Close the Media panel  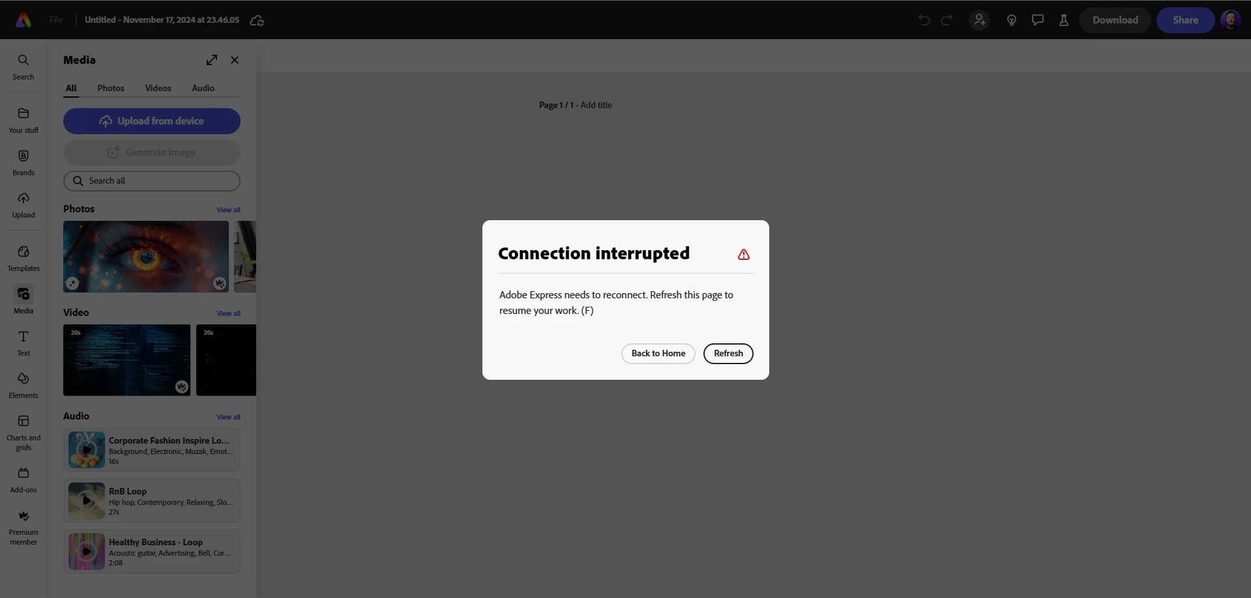pyautogui.click(x=235, y=60)
